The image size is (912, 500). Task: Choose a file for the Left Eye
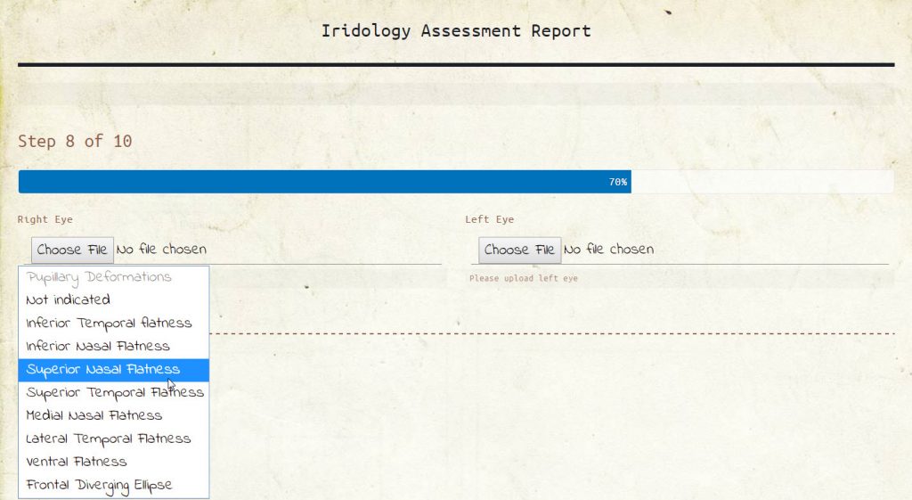[520, 250]
